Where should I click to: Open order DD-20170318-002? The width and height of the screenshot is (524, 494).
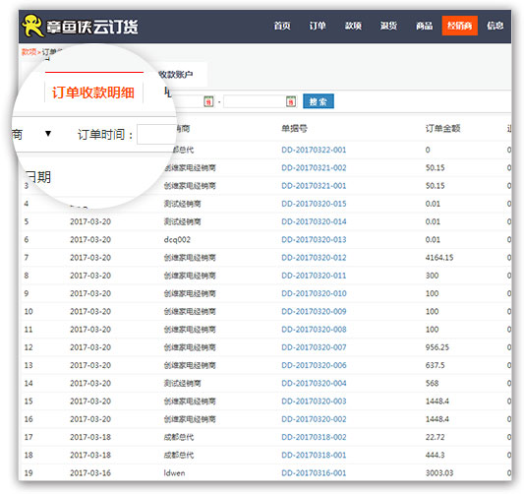(314, 437)
